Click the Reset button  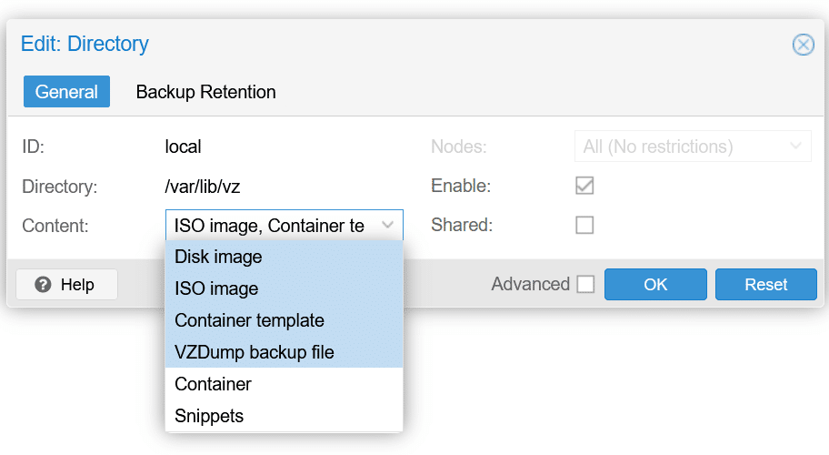tap(766, 284)
